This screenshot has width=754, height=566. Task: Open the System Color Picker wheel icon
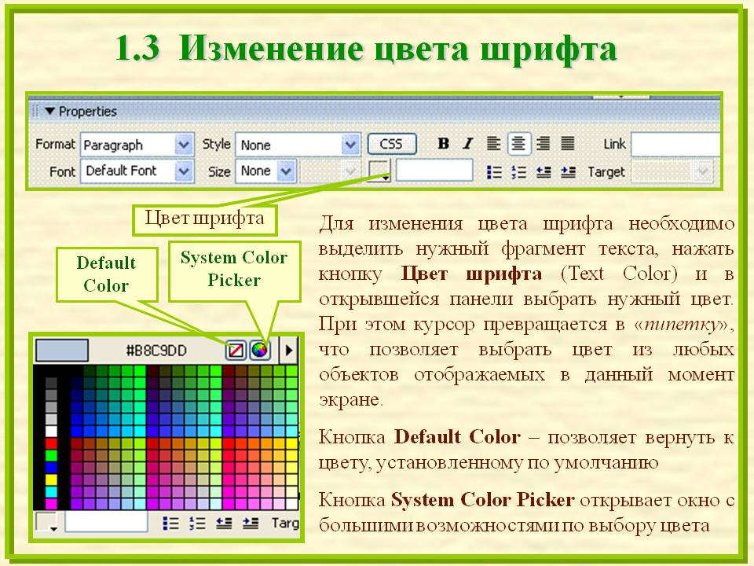pyautogui.click(x=259, y=350)
